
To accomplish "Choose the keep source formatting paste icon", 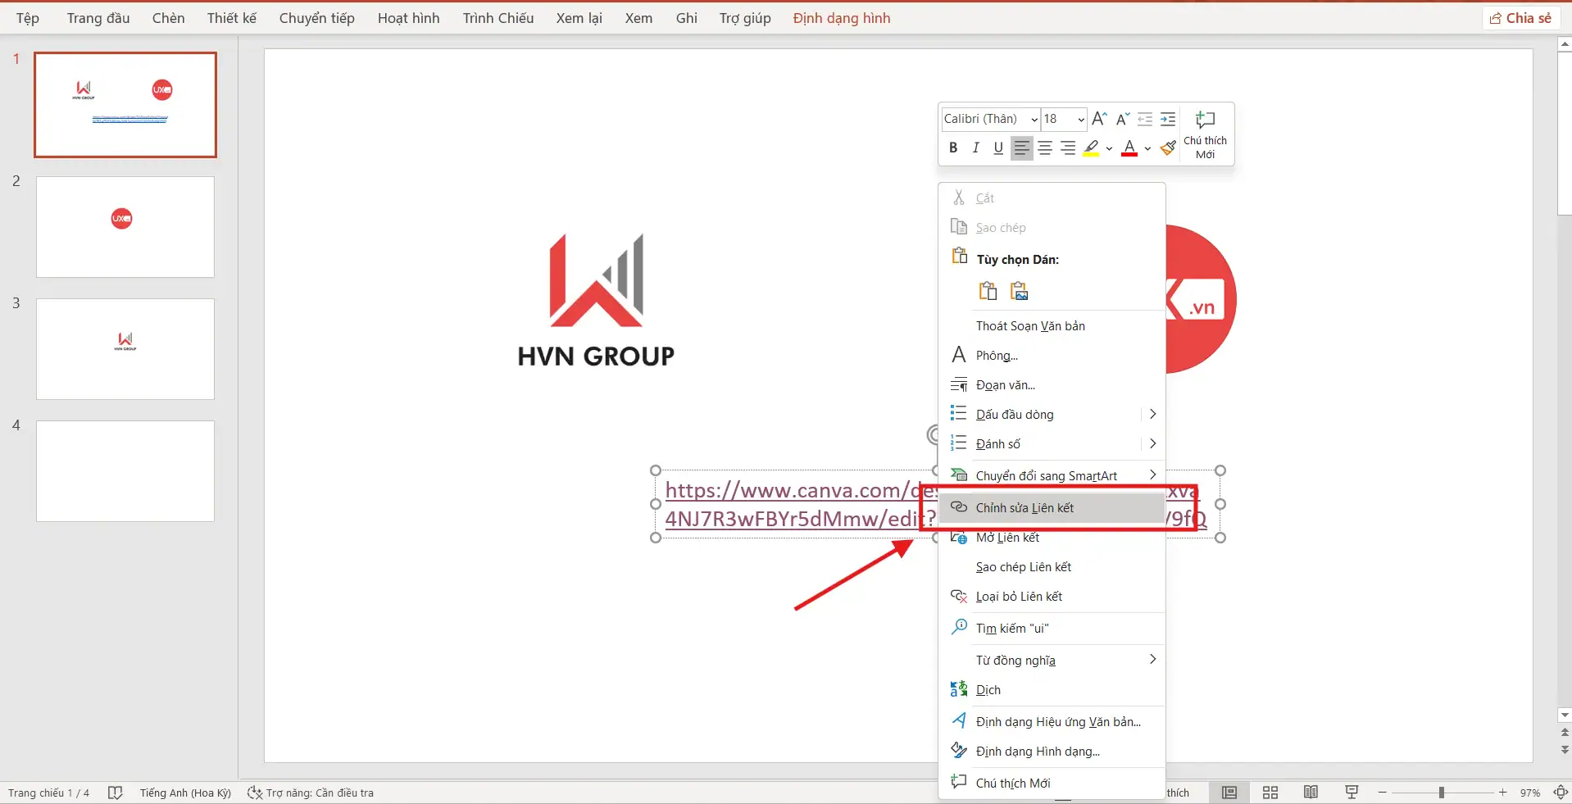I will tap(988, 290).
